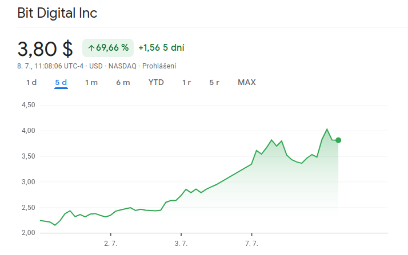Click the 4,00 price axis label
Image resolution: width=408 pixels, height=255 pixels.
(x=28, y=131)
